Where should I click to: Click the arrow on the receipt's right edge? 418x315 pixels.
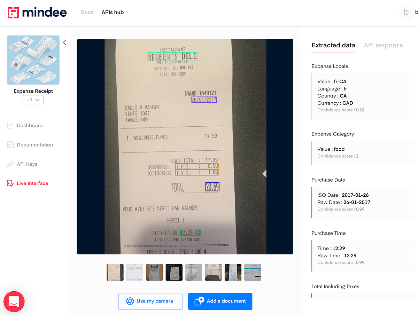coord(264,173)
